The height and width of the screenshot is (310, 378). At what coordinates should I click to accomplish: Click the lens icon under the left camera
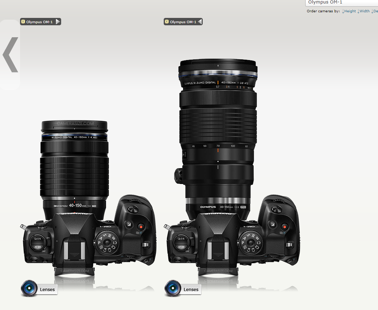(29, 288)
